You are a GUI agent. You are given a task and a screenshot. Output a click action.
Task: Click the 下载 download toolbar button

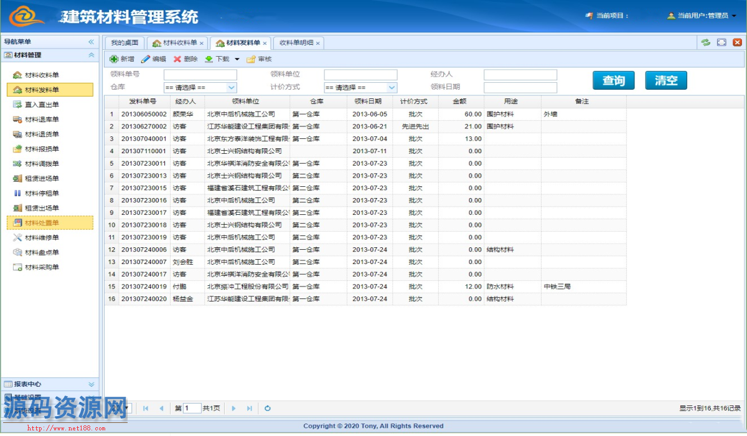[x=217, y=59]
